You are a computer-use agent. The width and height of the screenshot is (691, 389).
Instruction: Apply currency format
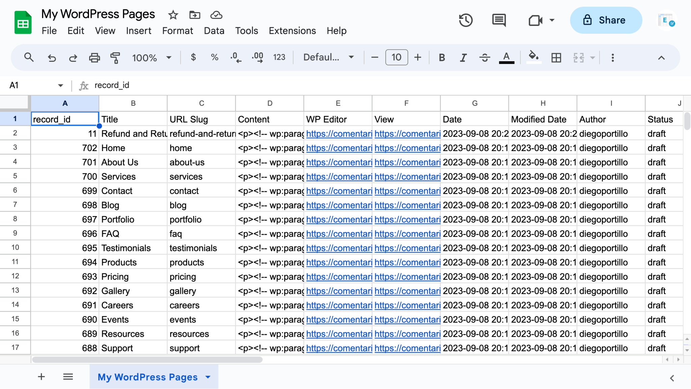(193, 57)
